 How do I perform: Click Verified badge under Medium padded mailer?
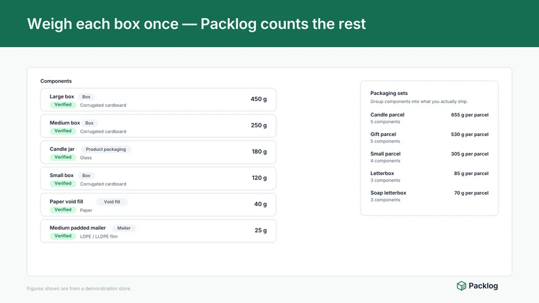point(63,236)
